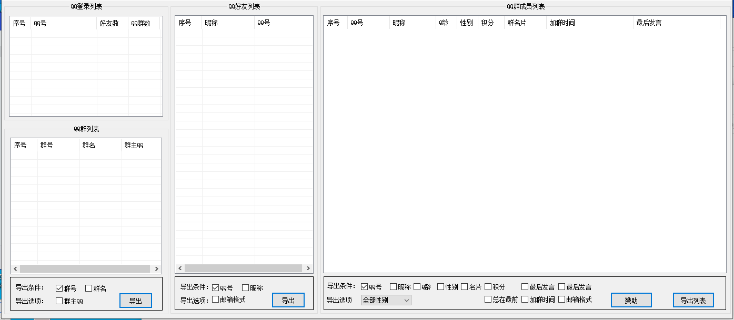Click the 群名 column header
Screen dimensions: 734x320
tap(100, 145)
